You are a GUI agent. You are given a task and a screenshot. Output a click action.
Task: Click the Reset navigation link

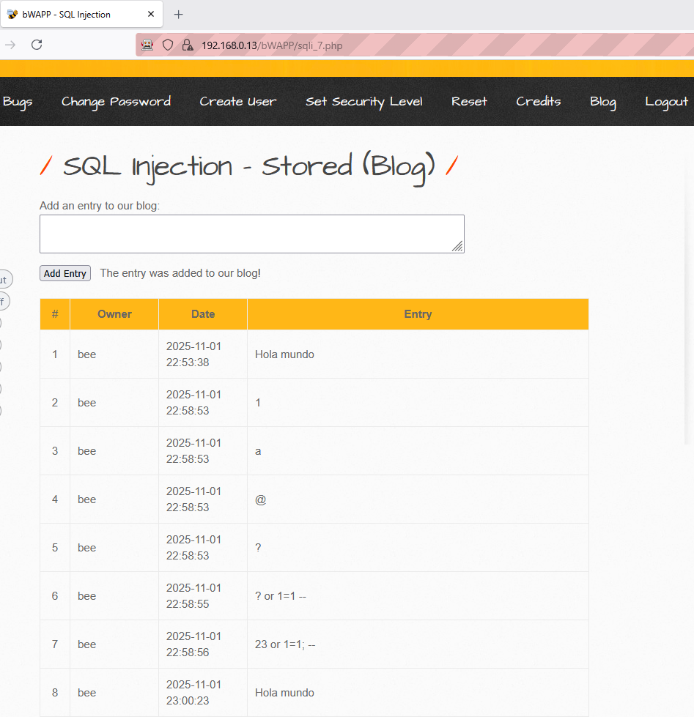point(469,102)
